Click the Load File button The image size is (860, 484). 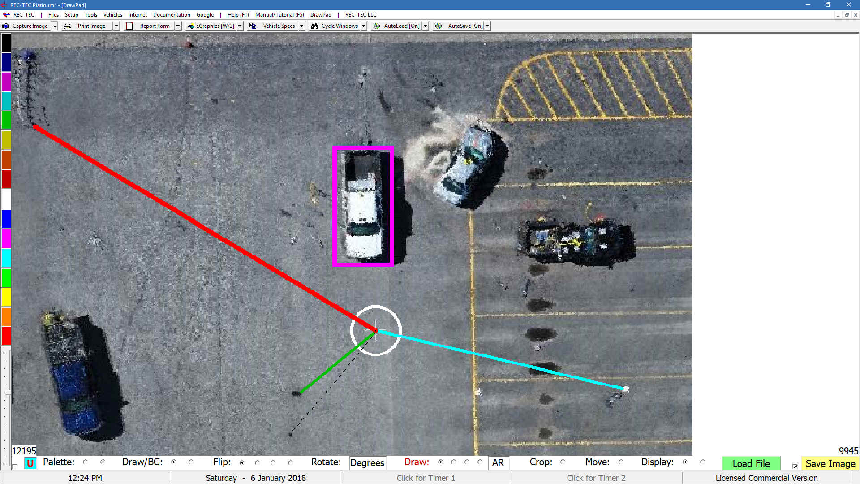pos(751,463)
